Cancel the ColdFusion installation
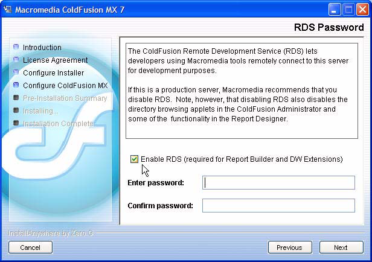The image size is (372, 262). [30, 248]
